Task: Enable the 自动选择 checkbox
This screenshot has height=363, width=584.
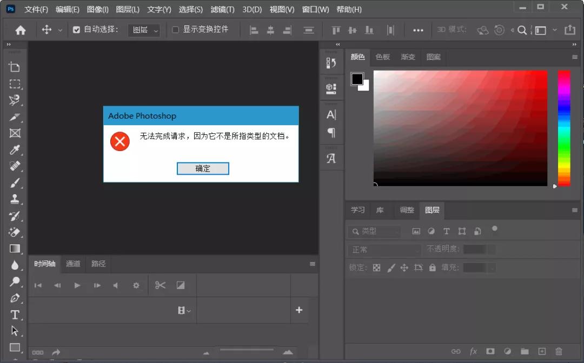Action: tap(76, 30)
